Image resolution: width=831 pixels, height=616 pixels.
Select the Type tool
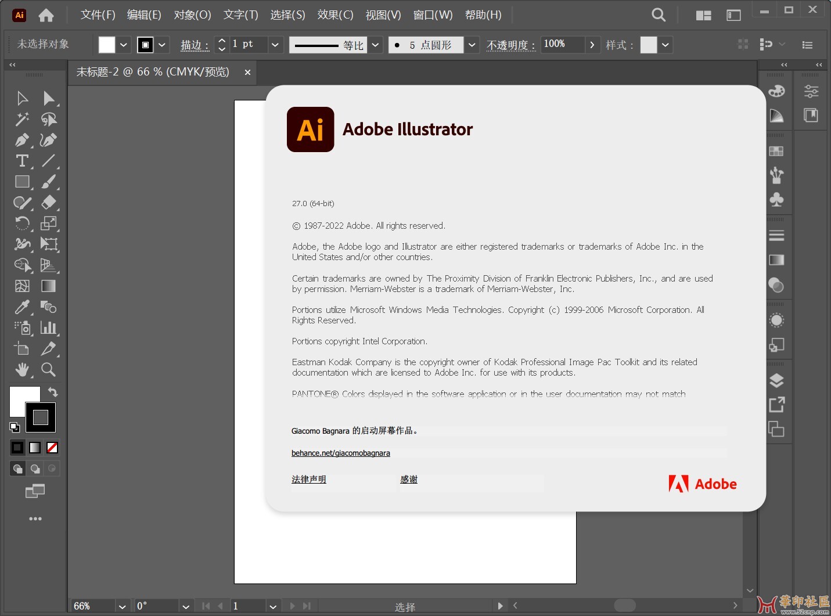[22, 161]
